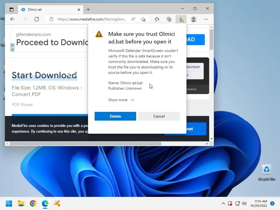Show hidden tray icons
Screen dimensions: 280x210
pyautogui.click(x=223, y=203)
